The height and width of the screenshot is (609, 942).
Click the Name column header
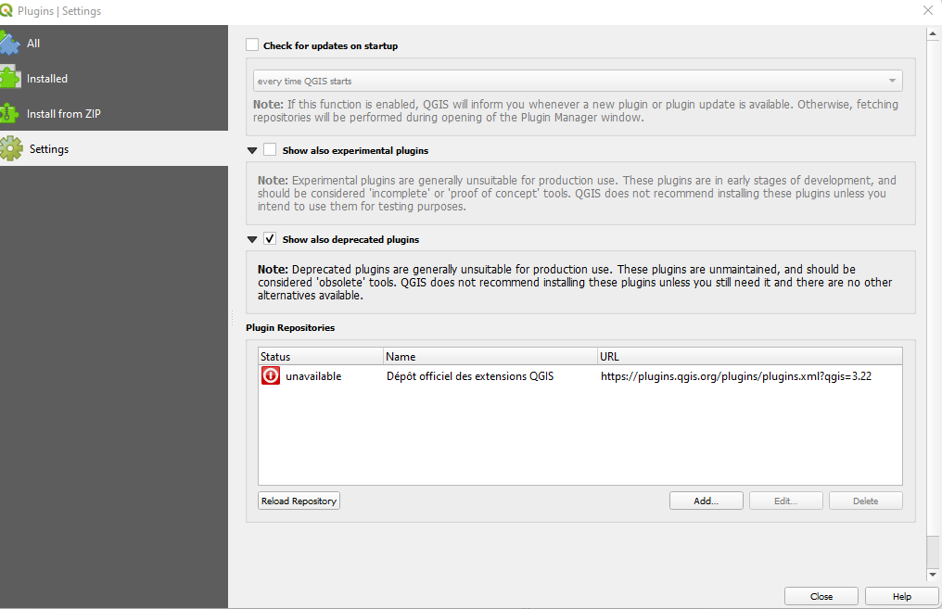[x=490, y=356]
